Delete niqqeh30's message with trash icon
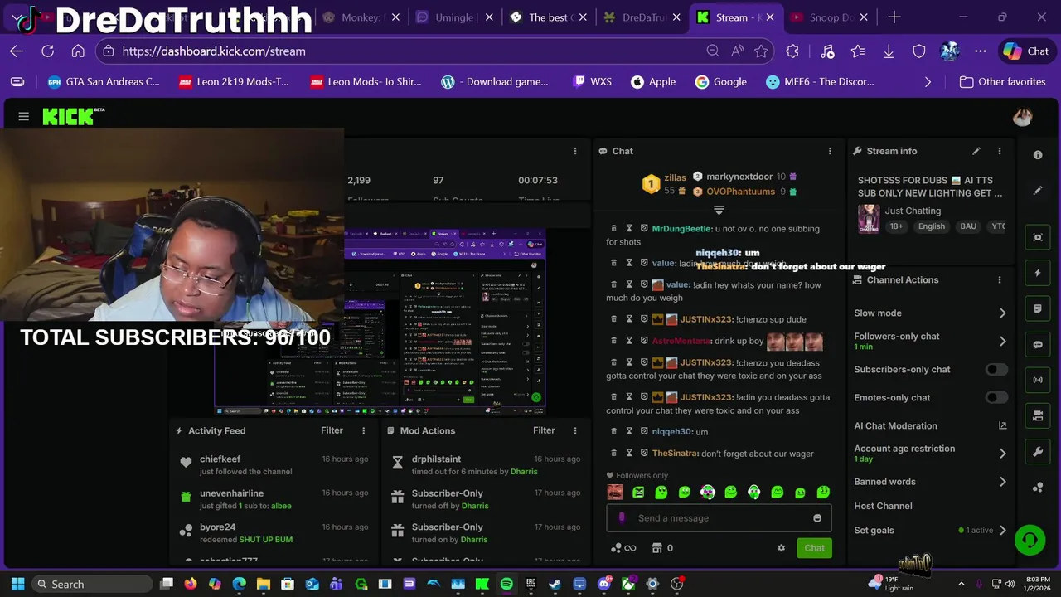The image size is (1061, 597). pyautogui.click(x=613, y=431)
